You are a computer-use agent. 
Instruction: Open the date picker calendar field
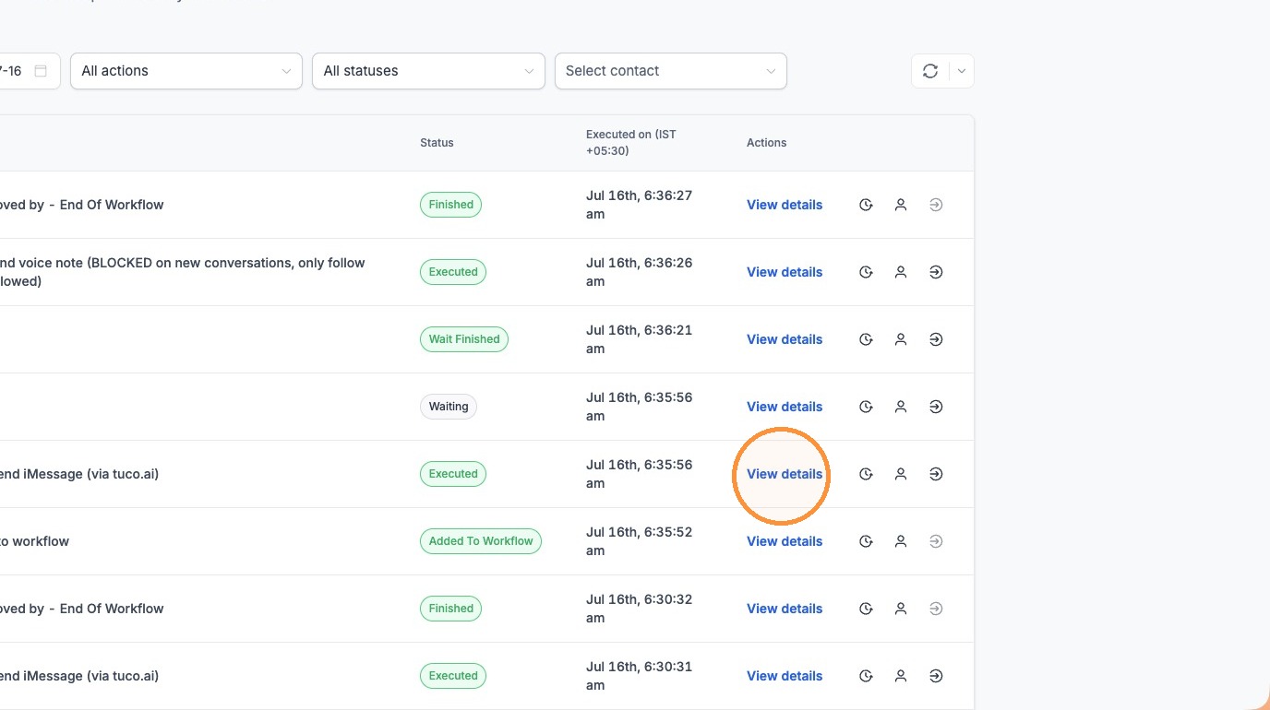click(28, 71)
